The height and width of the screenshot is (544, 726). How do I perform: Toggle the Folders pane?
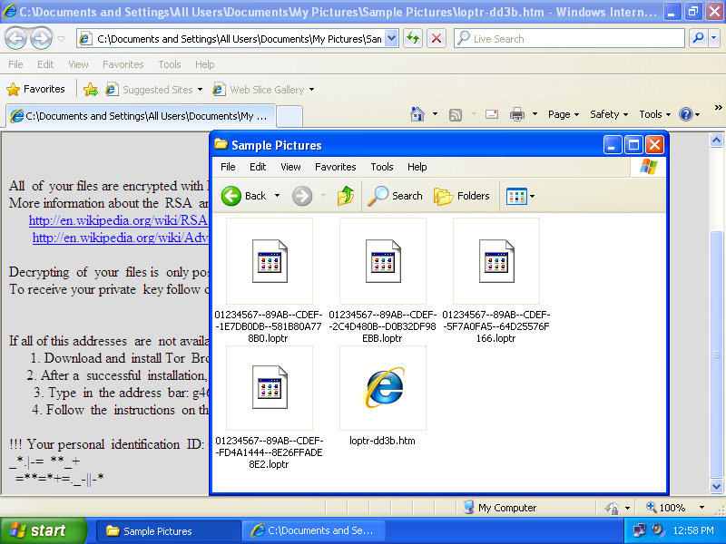(x=462, y=196)
